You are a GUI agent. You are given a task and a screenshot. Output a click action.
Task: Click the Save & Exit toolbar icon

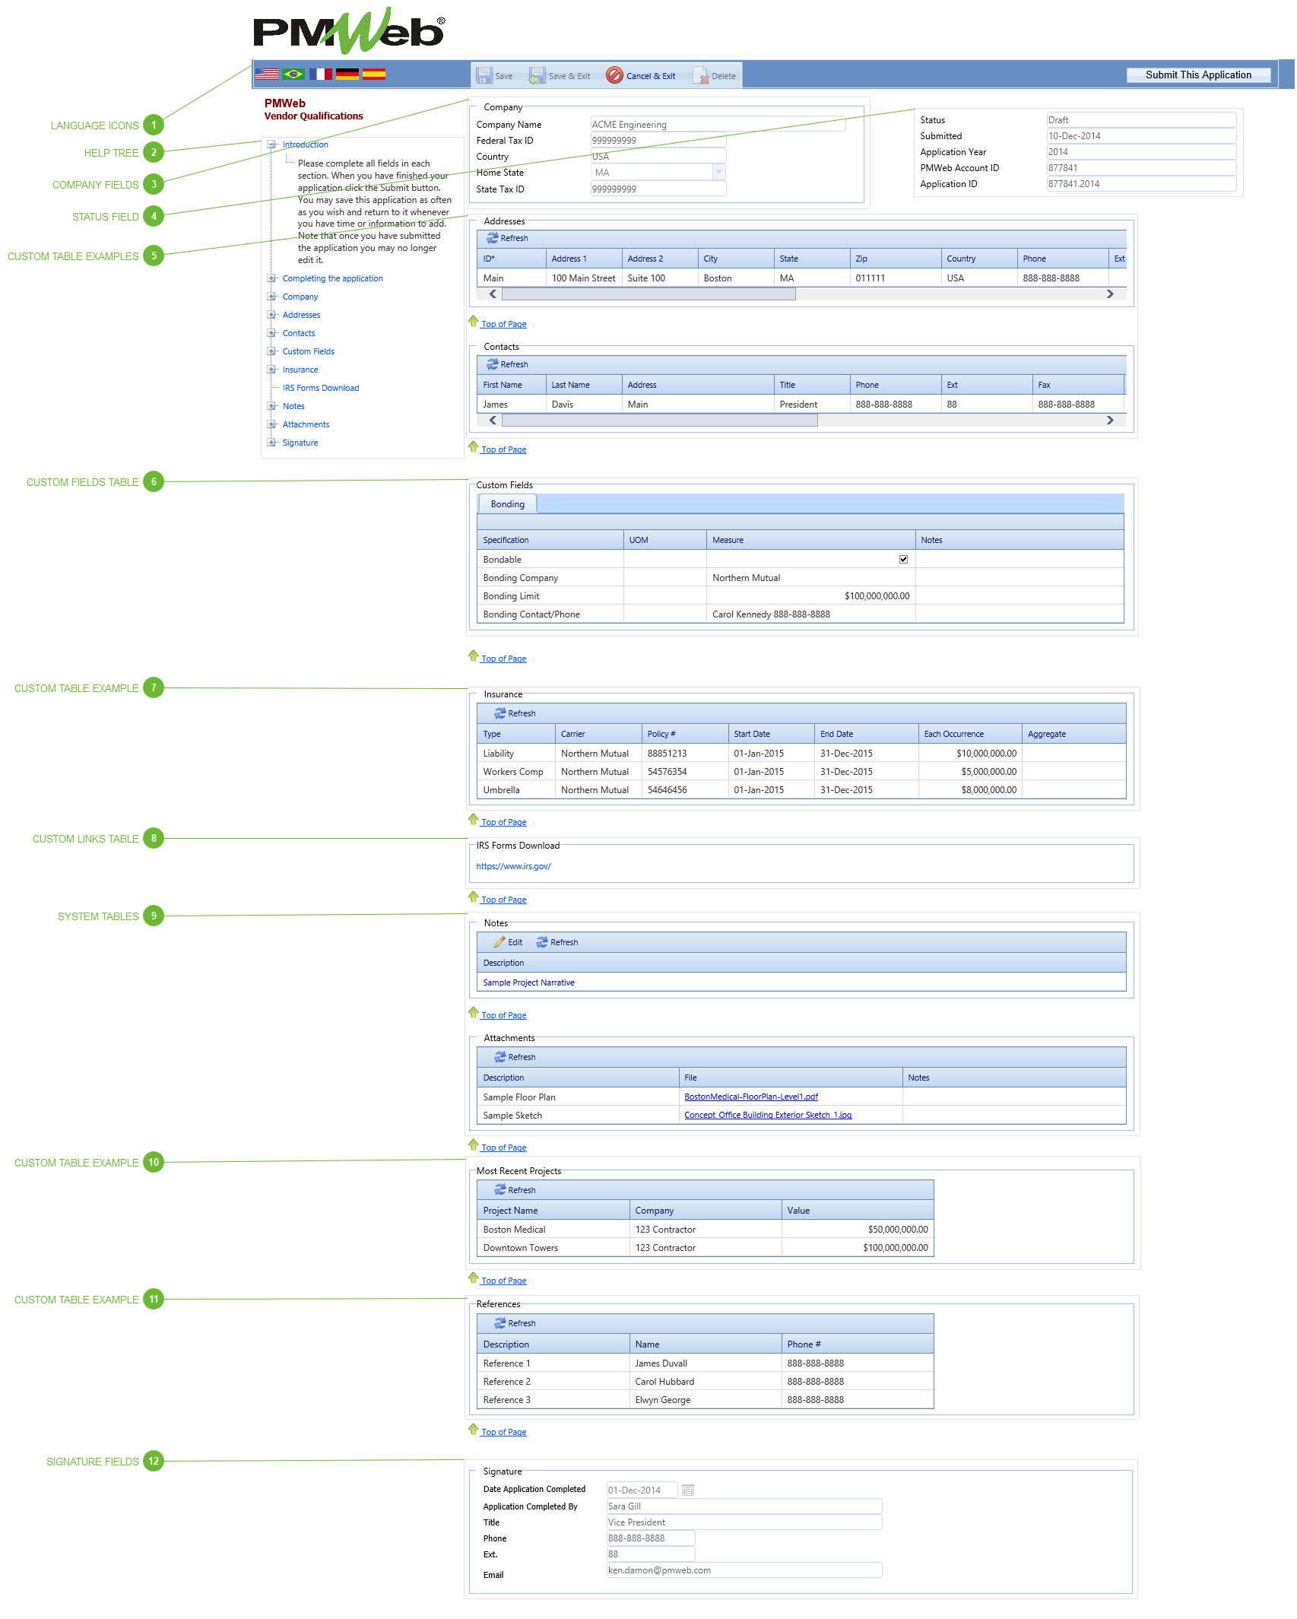click(538, 75)
